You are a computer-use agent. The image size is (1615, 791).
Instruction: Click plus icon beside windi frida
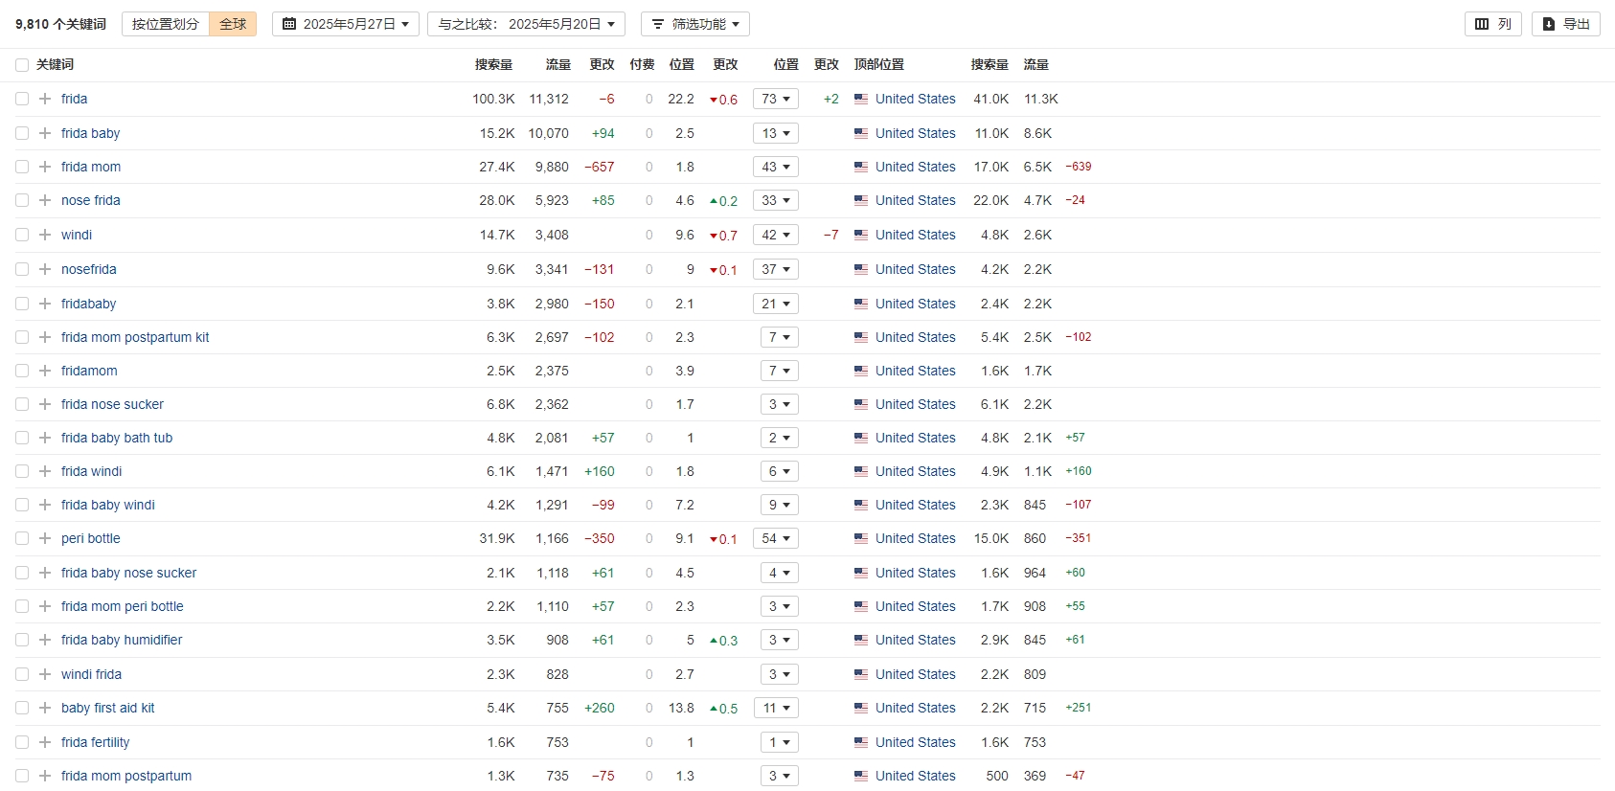[x=45, y=674]
